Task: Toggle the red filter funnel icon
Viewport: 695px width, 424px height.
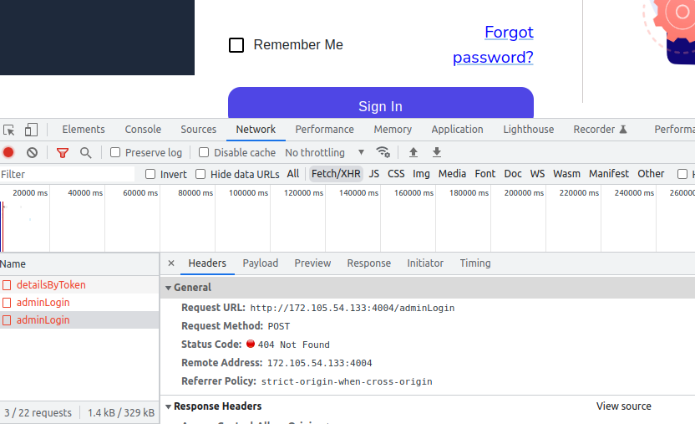Action: tap(63, 152)
